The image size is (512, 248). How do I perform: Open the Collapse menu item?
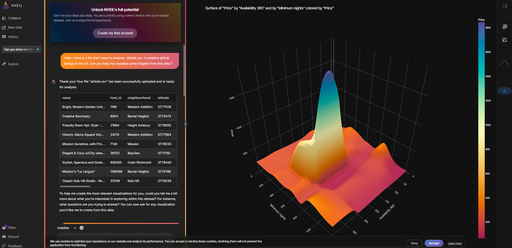point(14,18)
